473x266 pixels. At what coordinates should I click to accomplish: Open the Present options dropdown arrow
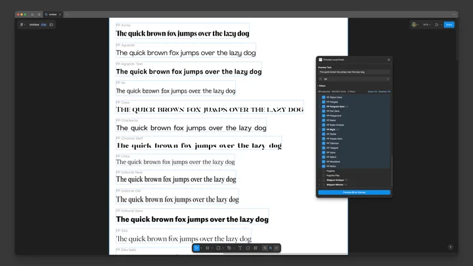click(441, 25)
